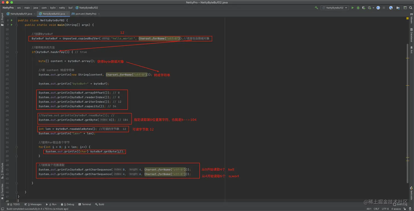The image size is (414, 211).
Task: Click the kylin breadcrumb in the navigation bar
Action: pyautogui.click(x=53, y=8)
